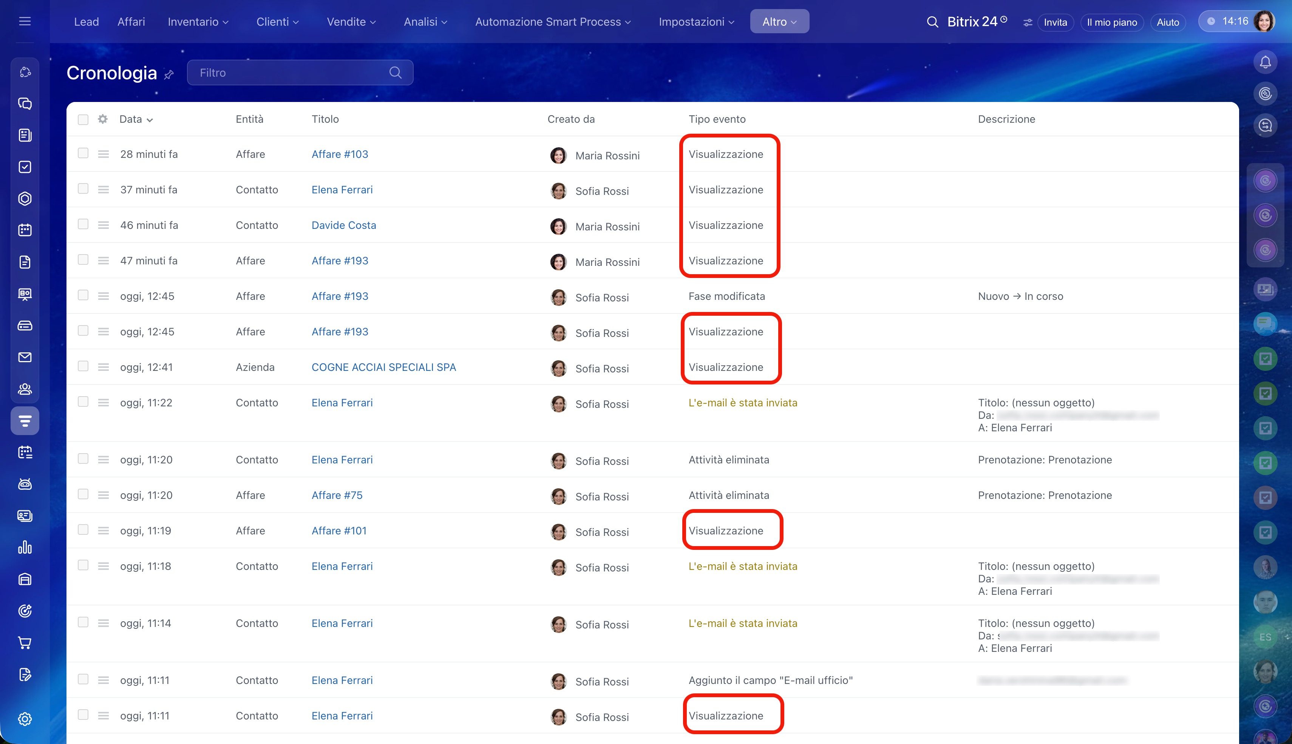Click into the Filtro search field
Screen dimensions: 1292x744
[x=291, y=73]
